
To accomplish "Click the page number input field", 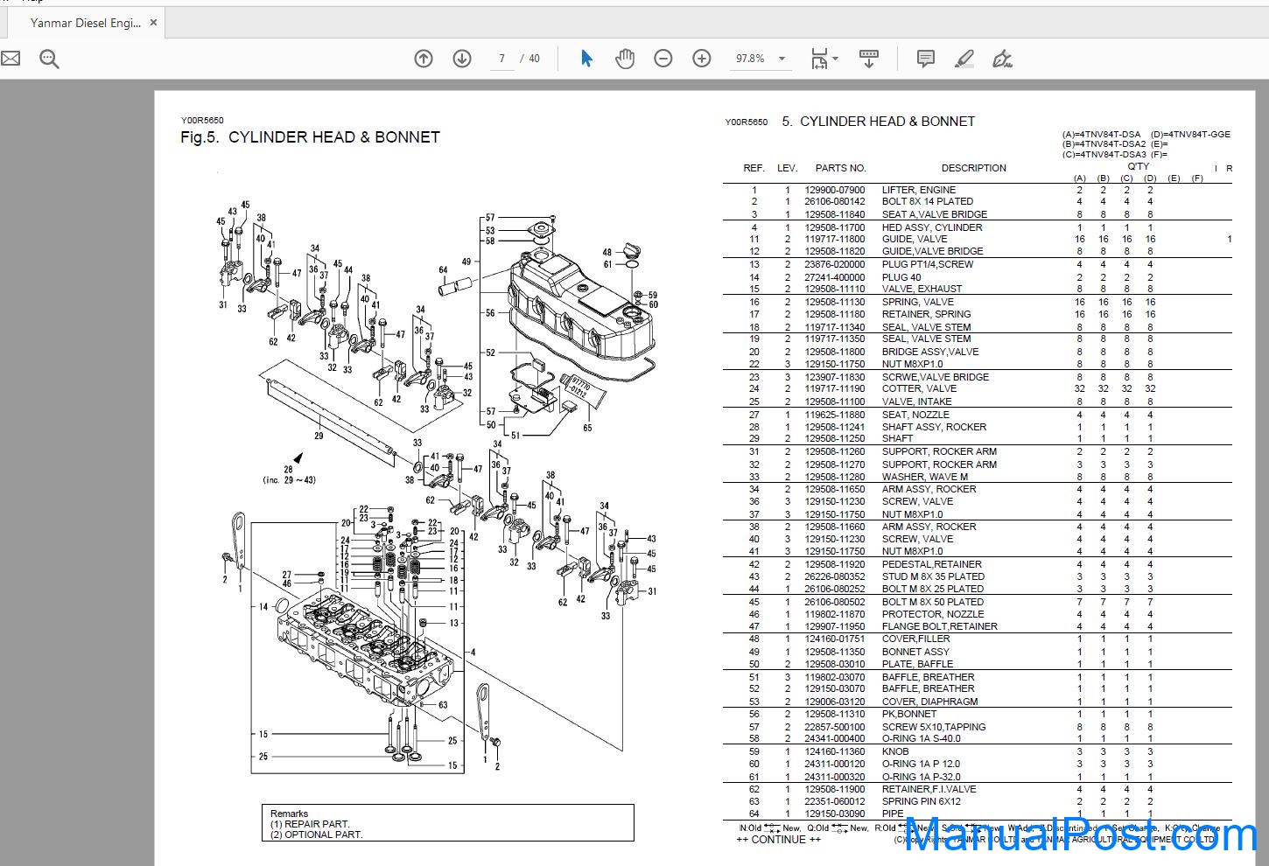I will click(x=501, y=59).
